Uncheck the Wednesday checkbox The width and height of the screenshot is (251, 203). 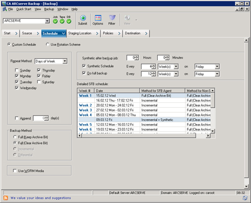[17, 88]
